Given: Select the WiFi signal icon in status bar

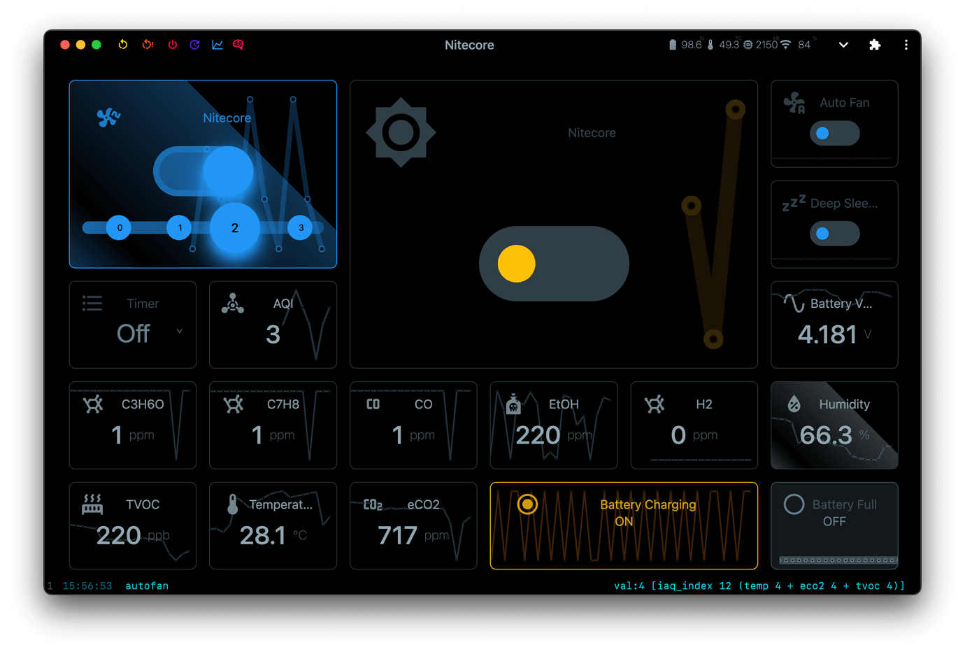Looking at the screenshot, I should click(787, 44).
